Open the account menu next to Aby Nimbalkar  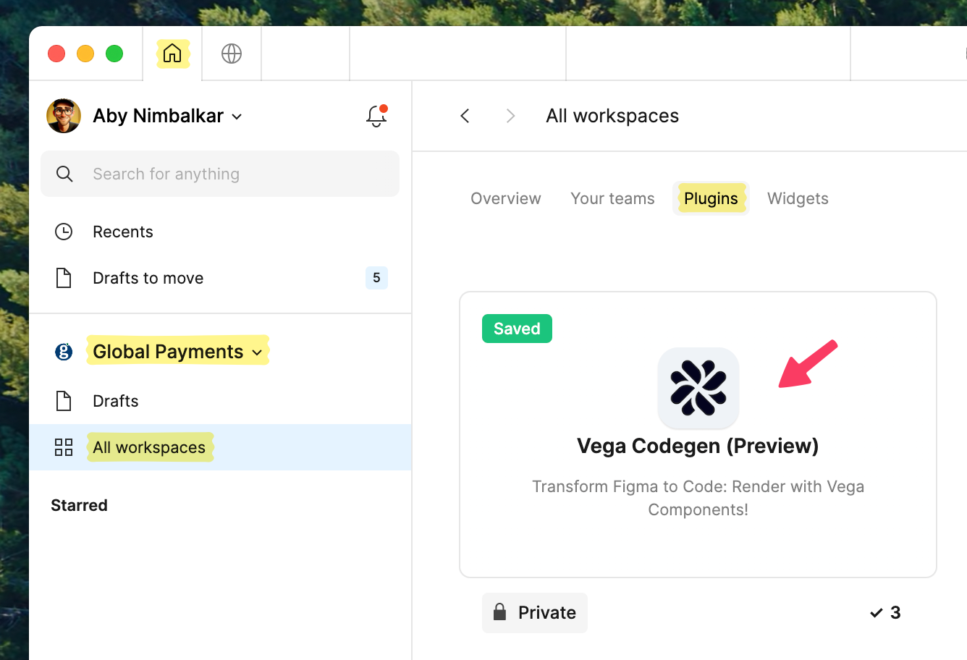[x=237, y=116]
